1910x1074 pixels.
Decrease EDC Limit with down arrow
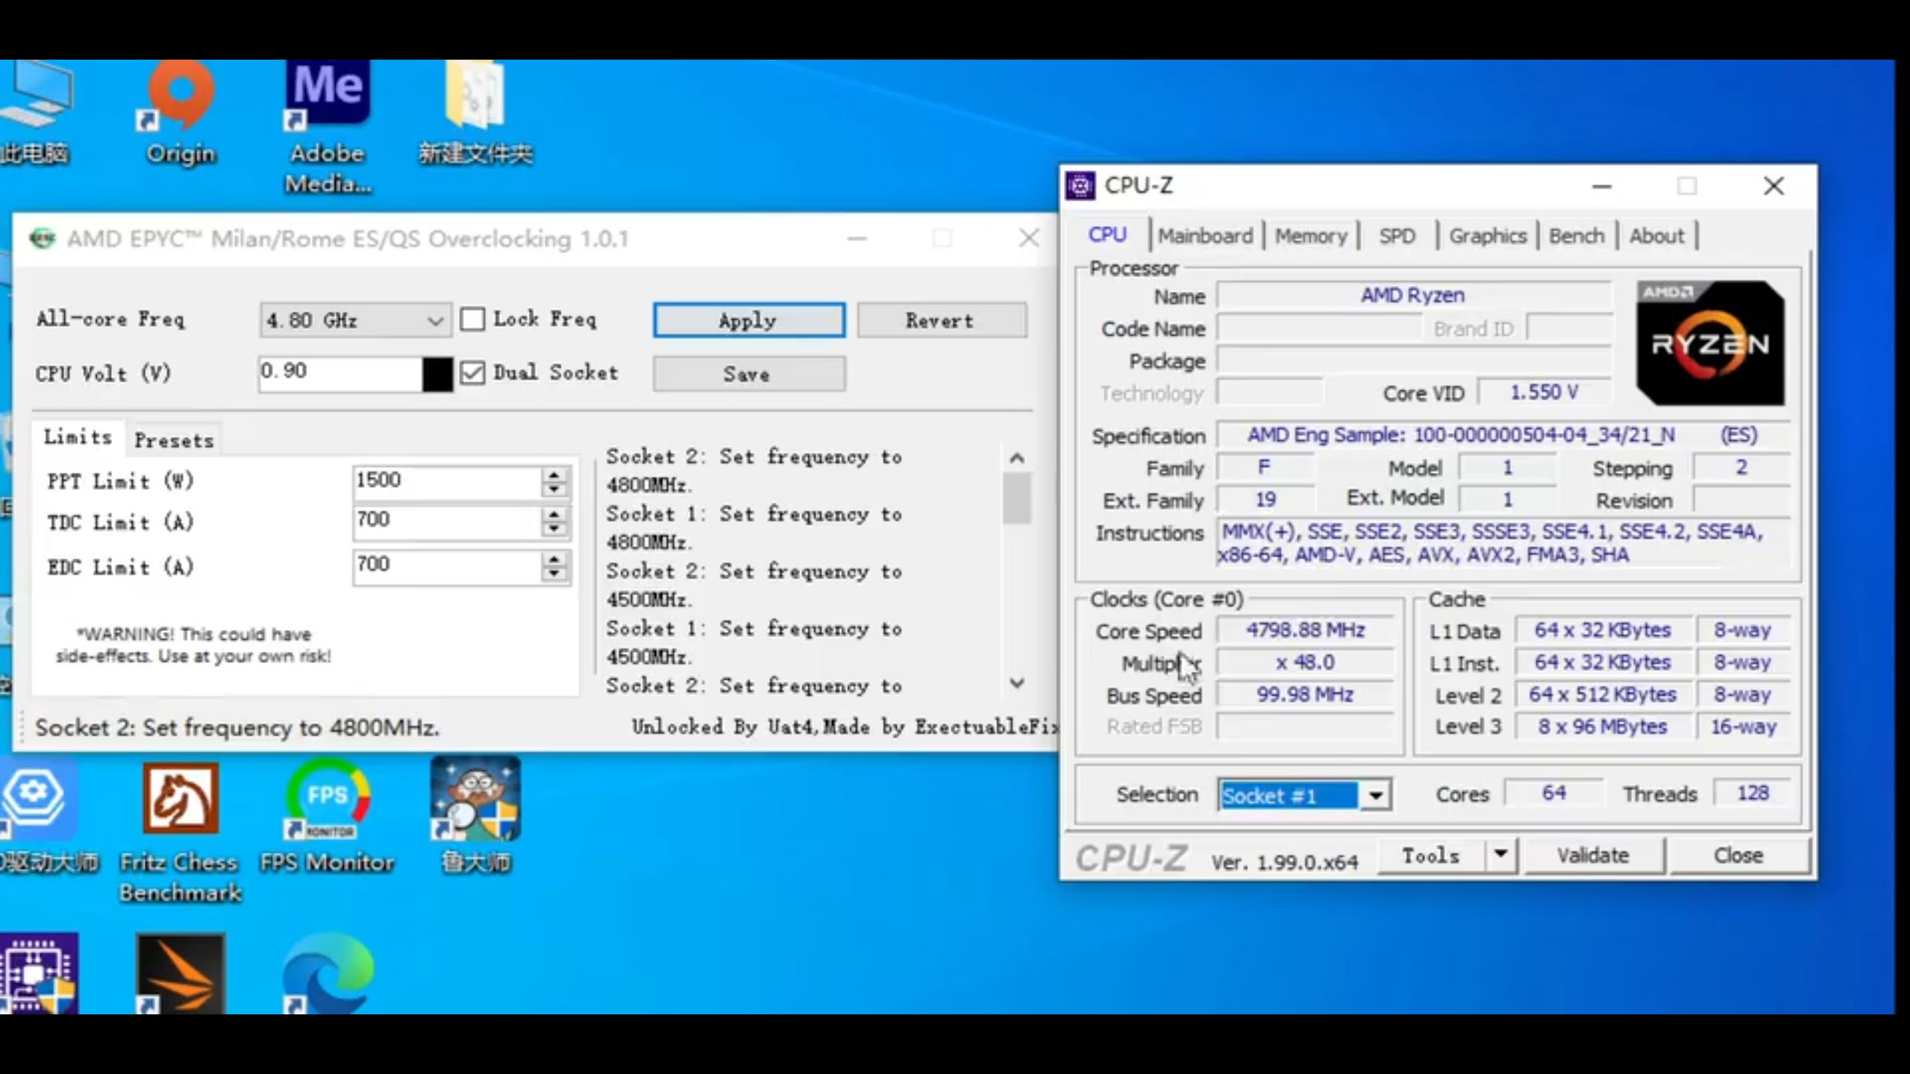tap(554, 574)
